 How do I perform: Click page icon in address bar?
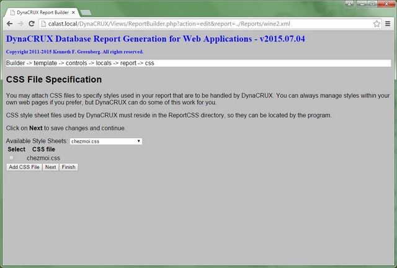pos(43,24)
